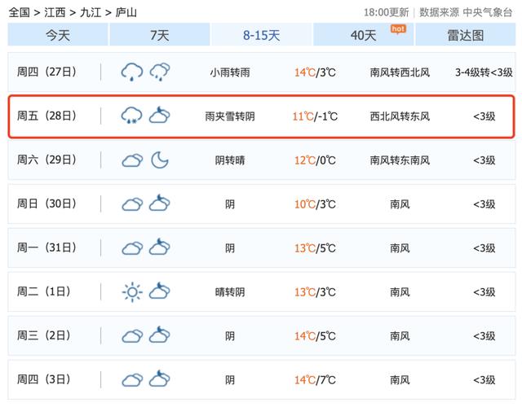Click night cloudy icon for 周一 31日
Screen dimensions: 522x407
(160, 247)
